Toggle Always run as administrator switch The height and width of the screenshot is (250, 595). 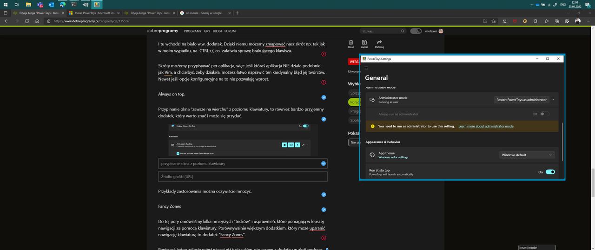(544, 114)
